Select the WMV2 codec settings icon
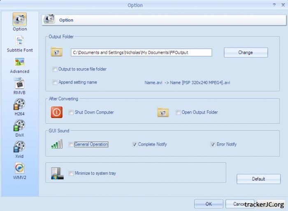The image size is (288, 211). [20, 168]
